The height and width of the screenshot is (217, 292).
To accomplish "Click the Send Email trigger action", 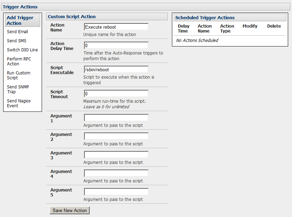I will click(x=17, y=32).
